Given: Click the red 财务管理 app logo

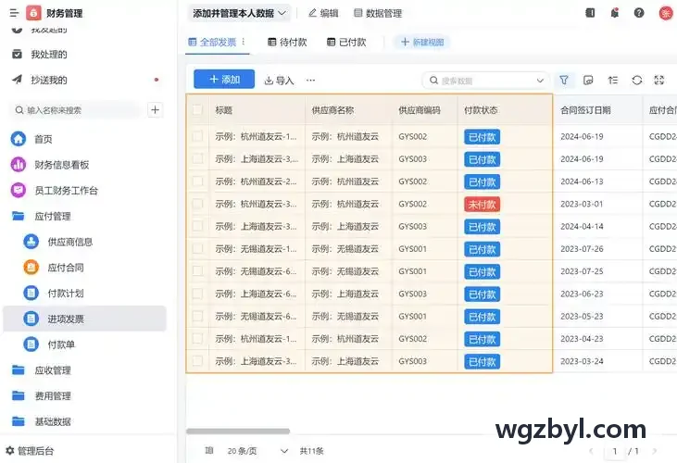Looking at the screenshot, I should click(33, 13).
